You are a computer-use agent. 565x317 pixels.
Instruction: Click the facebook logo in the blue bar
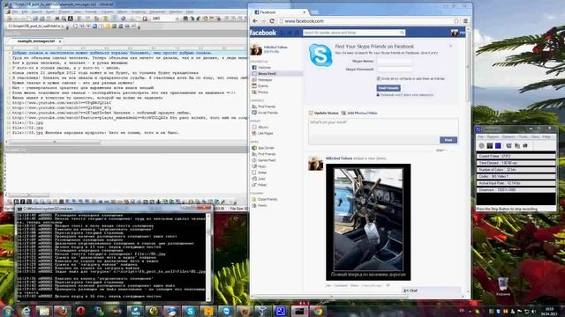(263, 33)
